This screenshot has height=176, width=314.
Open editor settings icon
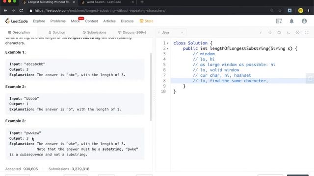(x=297, y=32)
